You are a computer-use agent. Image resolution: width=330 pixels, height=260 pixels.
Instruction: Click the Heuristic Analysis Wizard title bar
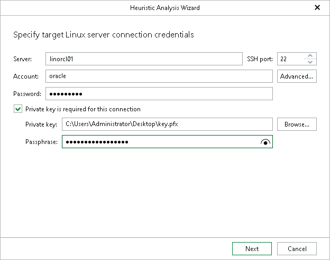pyautogui.click(x=165, y=8)
